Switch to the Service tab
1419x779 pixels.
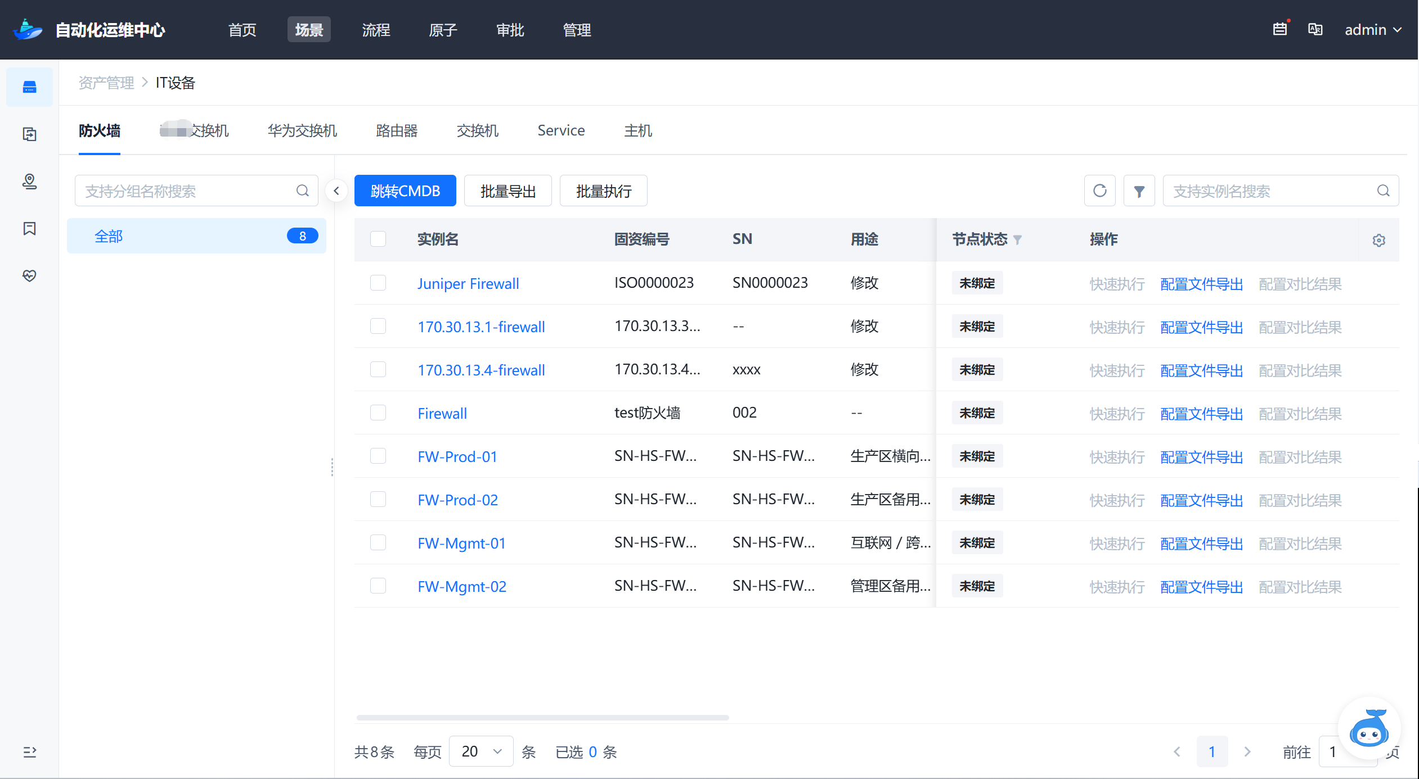pyautogui.click(x=561, y=130)
